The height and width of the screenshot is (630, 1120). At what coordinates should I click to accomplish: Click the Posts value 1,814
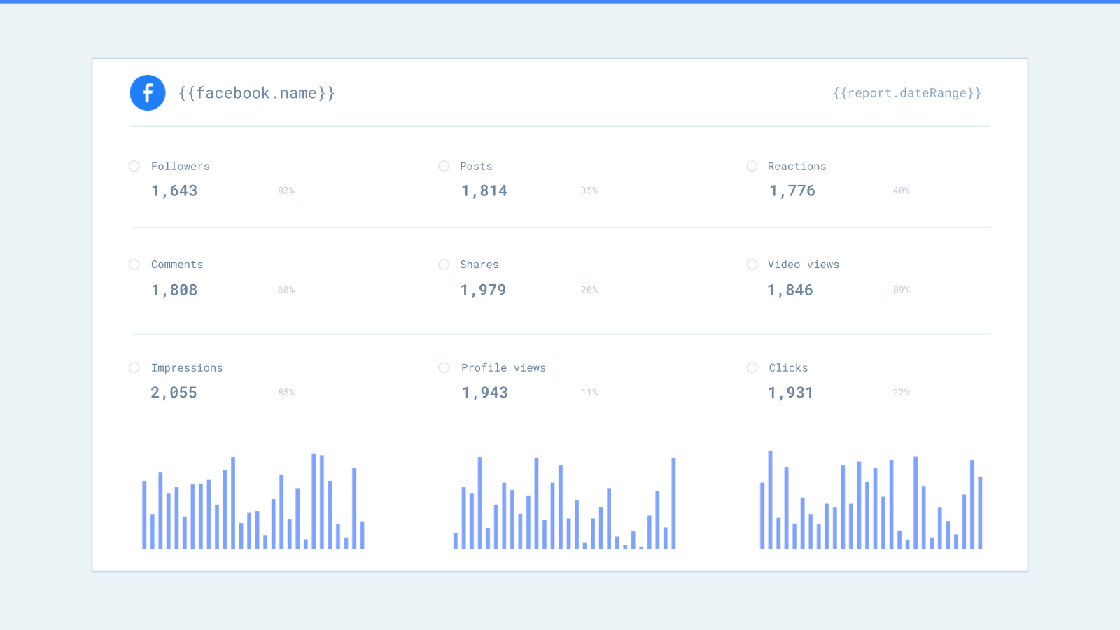tap(484, 190)
